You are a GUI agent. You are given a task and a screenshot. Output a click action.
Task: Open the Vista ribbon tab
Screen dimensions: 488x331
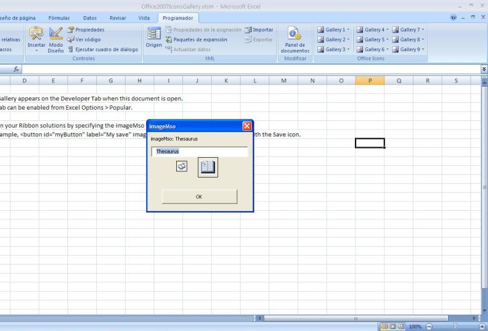click(x=144, y=18)
